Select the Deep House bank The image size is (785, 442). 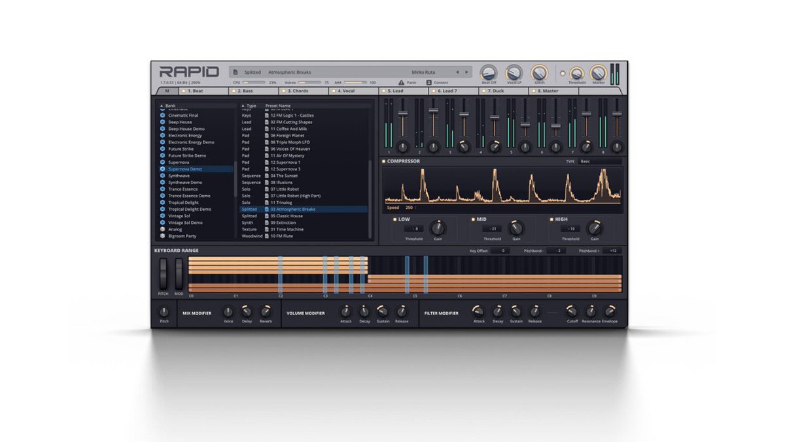[196, 122]
